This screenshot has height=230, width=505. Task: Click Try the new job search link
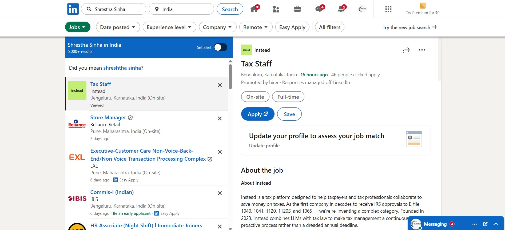coord(409,27)
